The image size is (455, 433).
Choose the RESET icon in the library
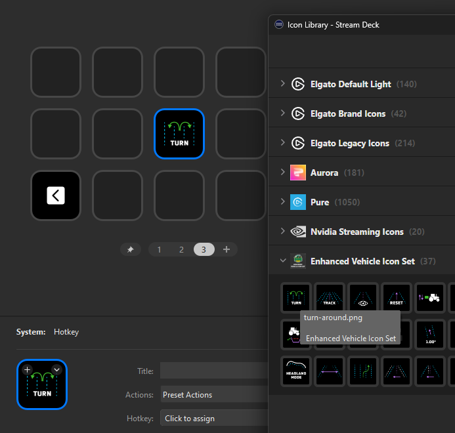click(x=397, y=298)
